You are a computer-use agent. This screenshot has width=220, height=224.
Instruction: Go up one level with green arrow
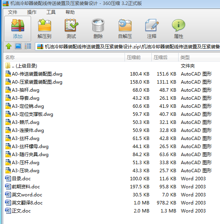8,46
